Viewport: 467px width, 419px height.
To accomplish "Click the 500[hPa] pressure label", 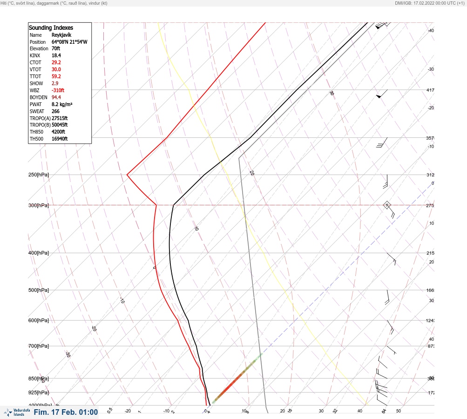I will tap(39, 290).
